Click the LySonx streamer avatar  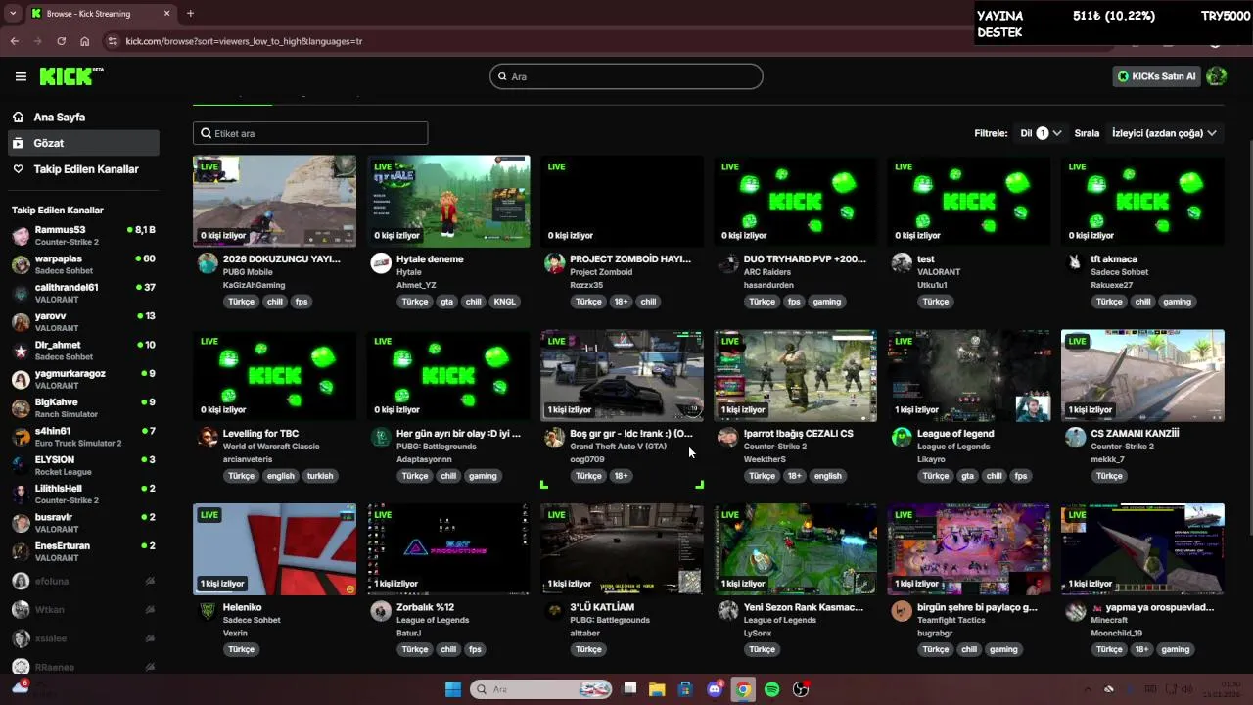pos(727,610)
